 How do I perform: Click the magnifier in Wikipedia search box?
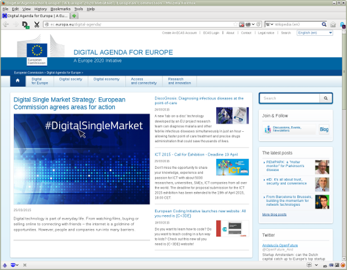click(324, 24)
